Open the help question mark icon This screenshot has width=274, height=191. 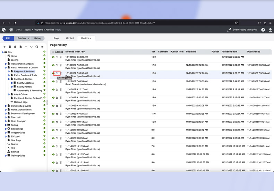click(x=263, y=30)
